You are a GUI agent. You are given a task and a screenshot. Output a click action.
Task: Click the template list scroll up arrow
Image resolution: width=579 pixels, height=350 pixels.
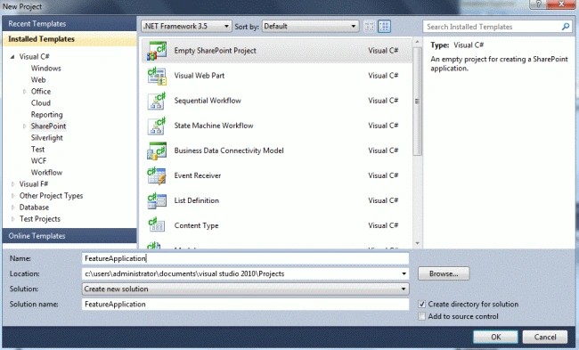tap(417, 42)
